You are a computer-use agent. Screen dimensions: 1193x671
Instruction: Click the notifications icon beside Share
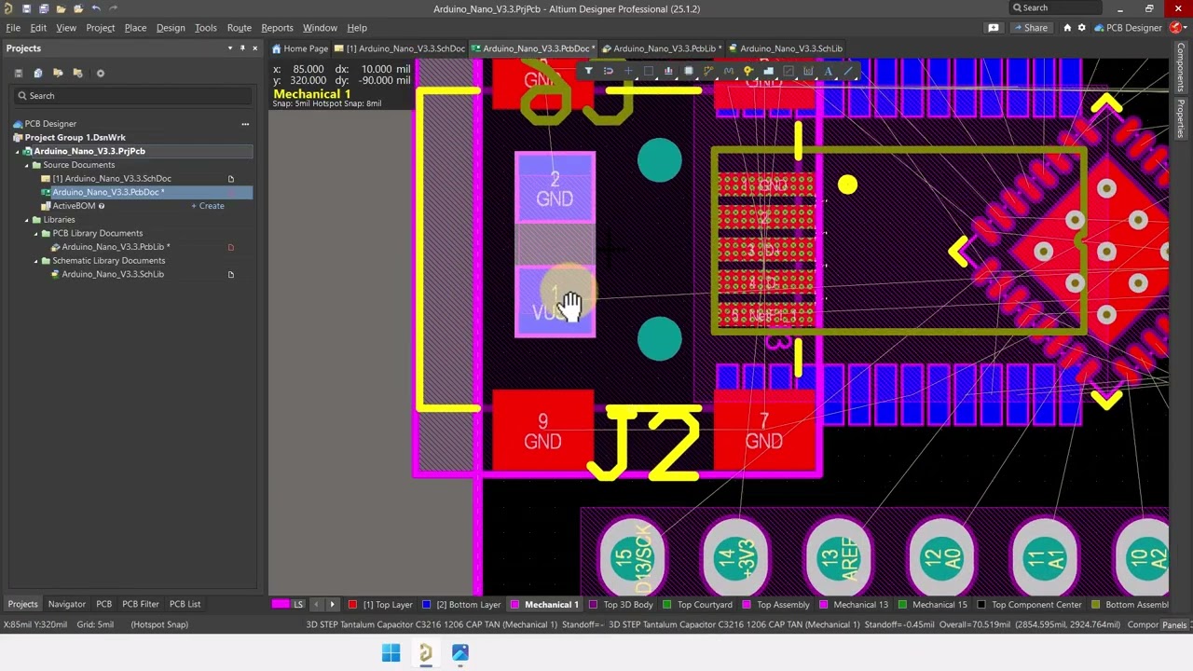tap(994, 28)
